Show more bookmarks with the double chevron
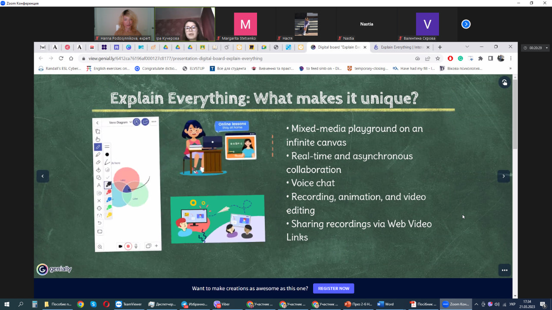 (x=510, y=68)
